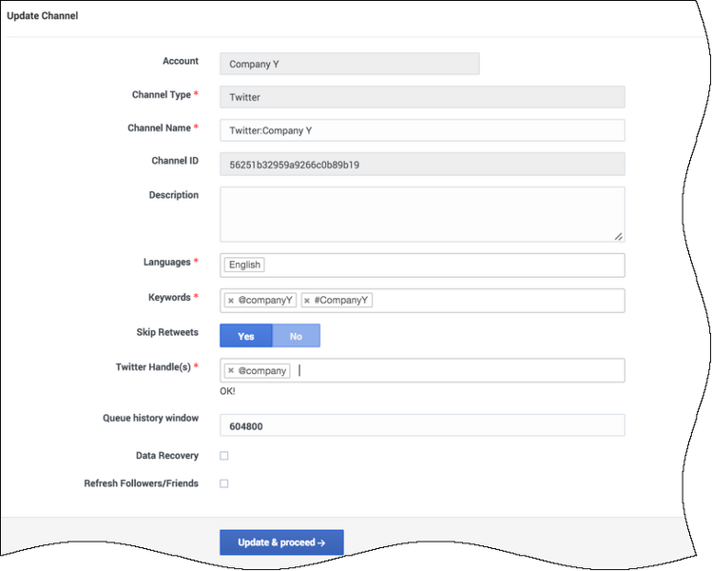Select the English language tag

point(244,265)
